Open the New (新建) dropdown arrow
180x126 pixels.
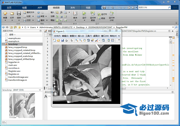point(5,20)
